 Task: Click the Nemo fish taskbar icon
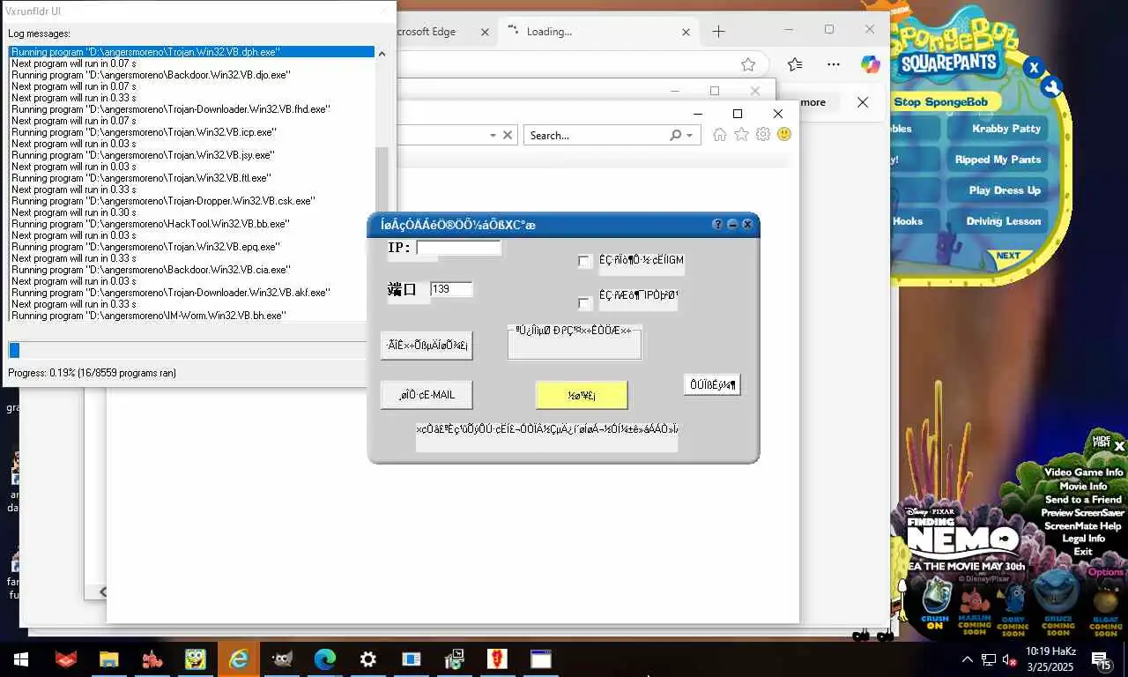[x=152, y=658]
